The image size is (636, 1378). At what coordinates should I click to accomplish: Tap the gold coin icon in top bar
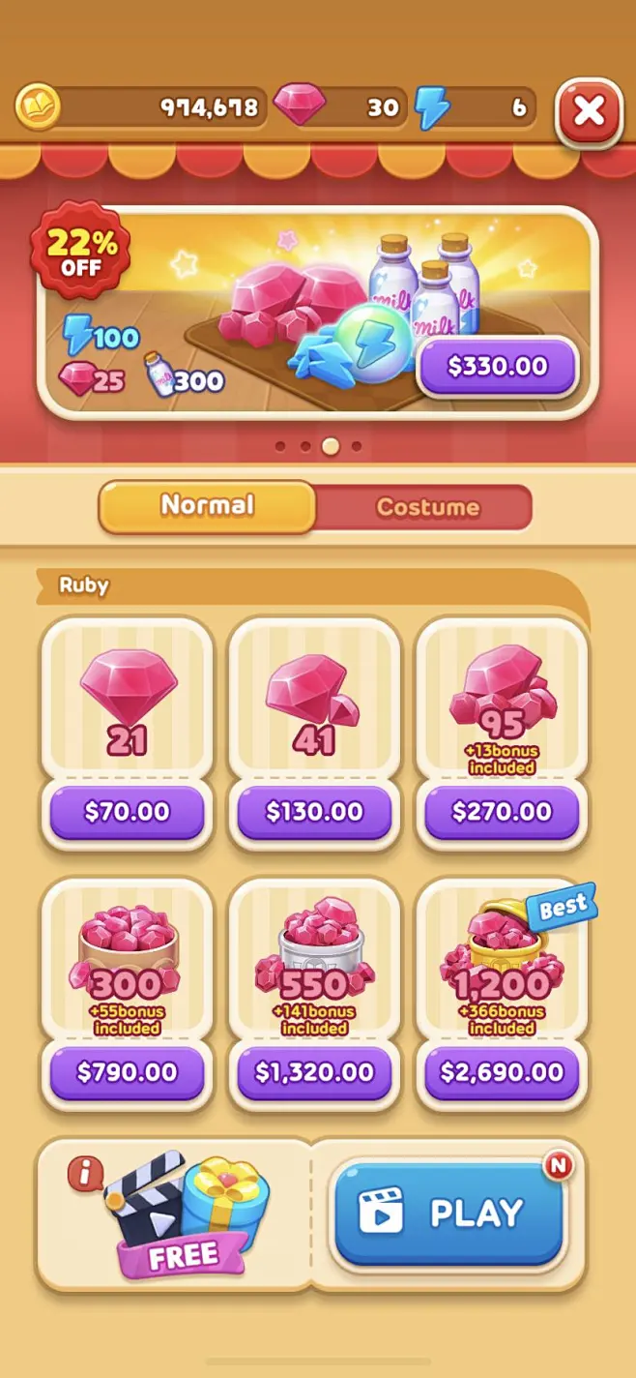pos(38,106)
